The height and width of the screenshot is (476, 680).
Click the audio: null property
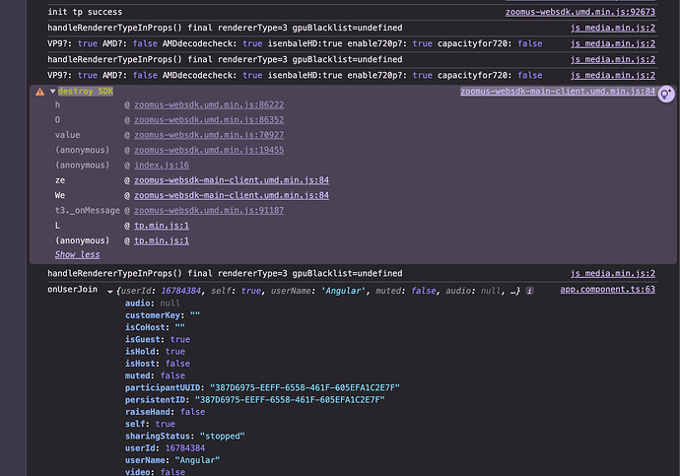152,303
